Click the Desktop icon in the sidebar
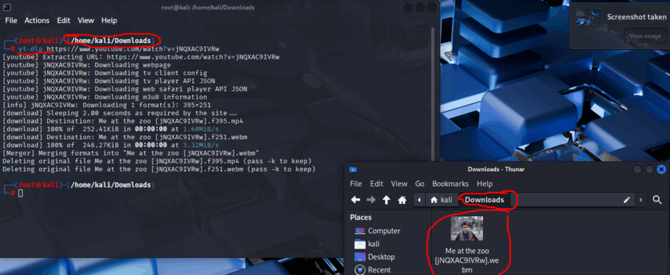This screenshot has height=275, width=670. [x=361, y=257]
